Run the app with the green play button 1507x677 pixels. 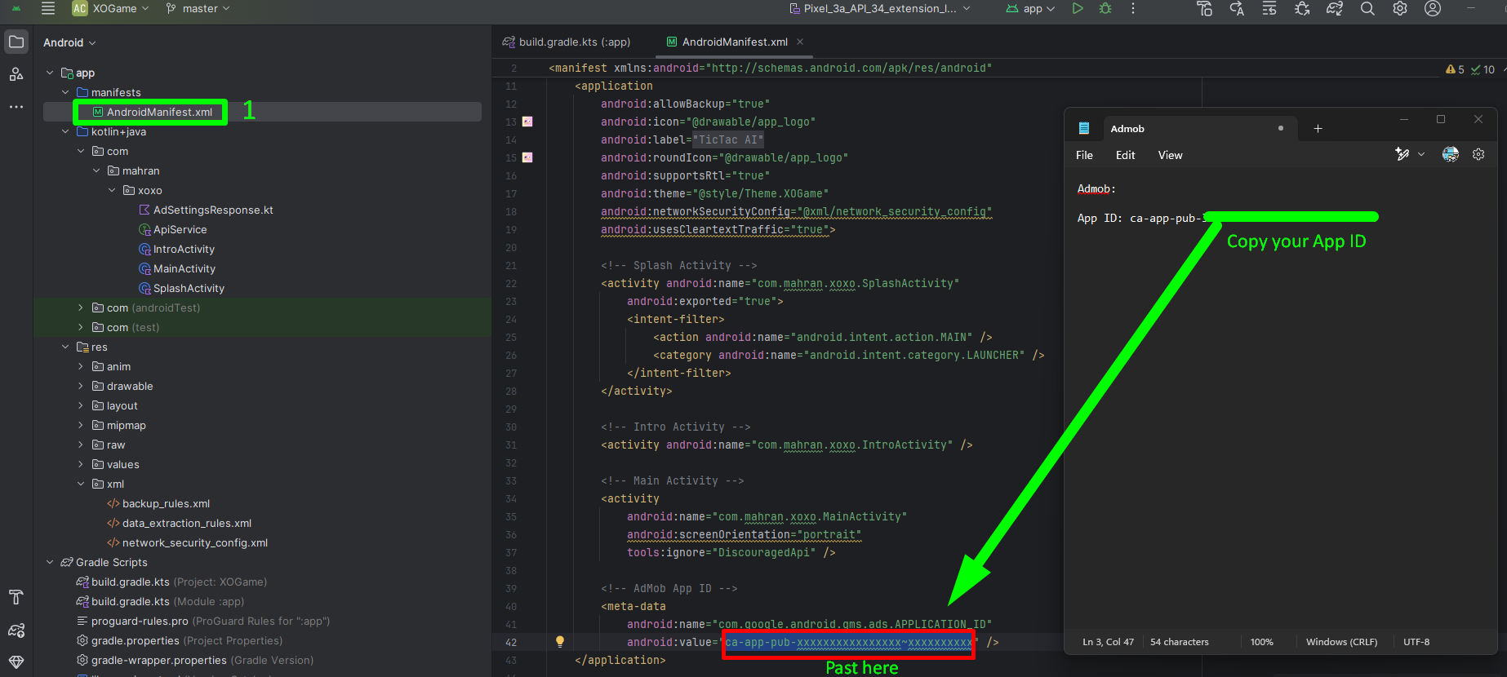pos(1078,9)
